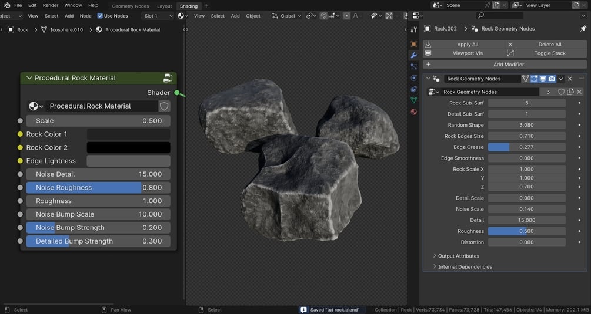
Task: Toggle modifier edit mode display icon
Action: pyautogui.click(x=534, y=79)
